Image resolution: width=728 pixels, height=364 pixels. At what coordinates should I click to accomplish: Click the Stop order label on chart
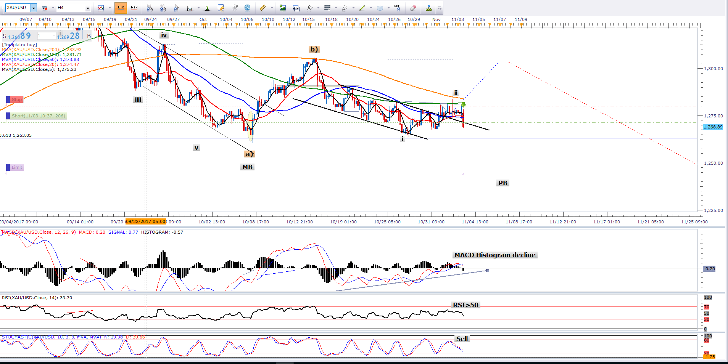(x=17, y=99)
